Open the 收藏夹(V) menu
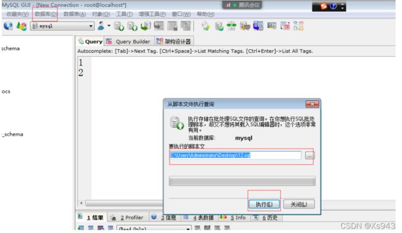The width and height of the screenshot is (402, 233). (17, 14)
